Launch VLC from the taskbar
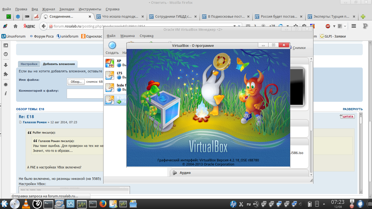The width and height of the screenshot is (372, 209). 26,204
